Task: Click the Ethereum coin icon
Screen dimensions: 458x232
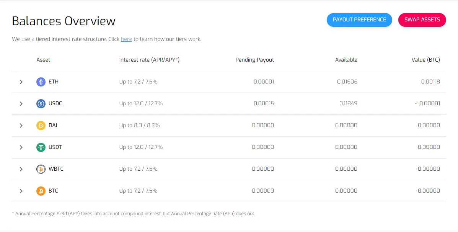Action: pyautogui.click(x=41, y=82)
